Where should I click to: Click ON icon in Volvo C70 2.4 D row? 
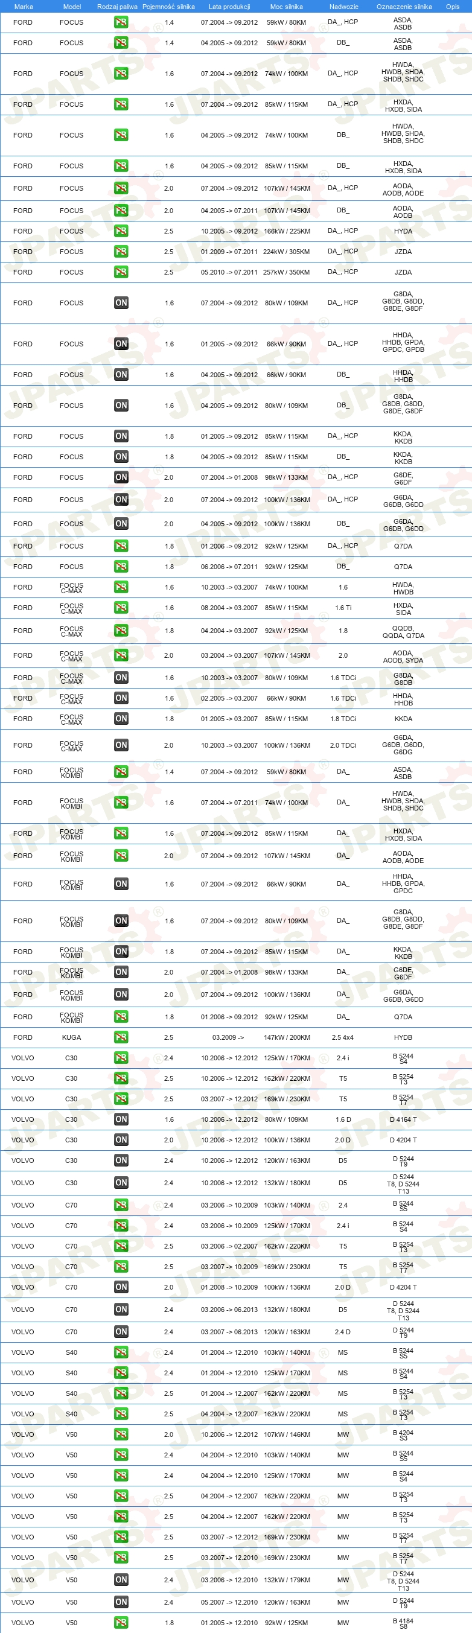[x=121, y=1331]
